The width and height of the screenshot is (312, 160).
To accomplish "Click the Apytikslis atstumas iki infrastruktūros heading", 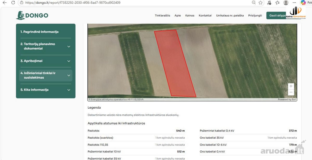I will tap(116, 123).
